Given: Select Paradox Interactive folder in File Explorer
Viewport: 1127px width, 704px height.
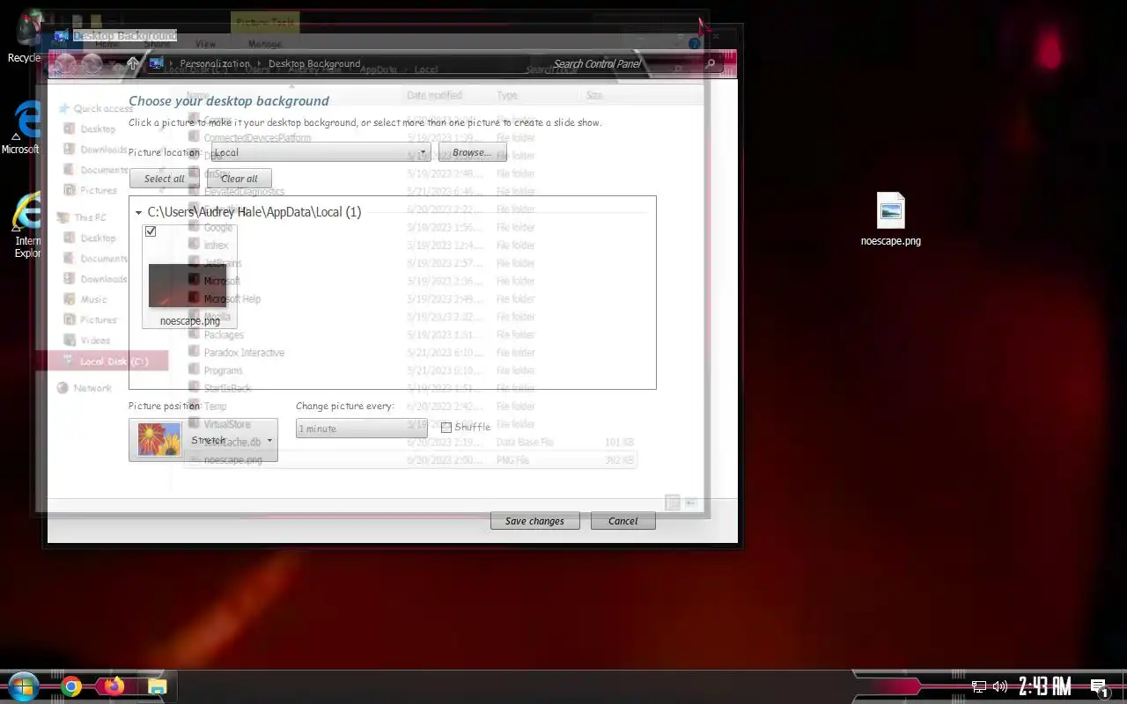Looking at the screenshot, I should (244, 353).
